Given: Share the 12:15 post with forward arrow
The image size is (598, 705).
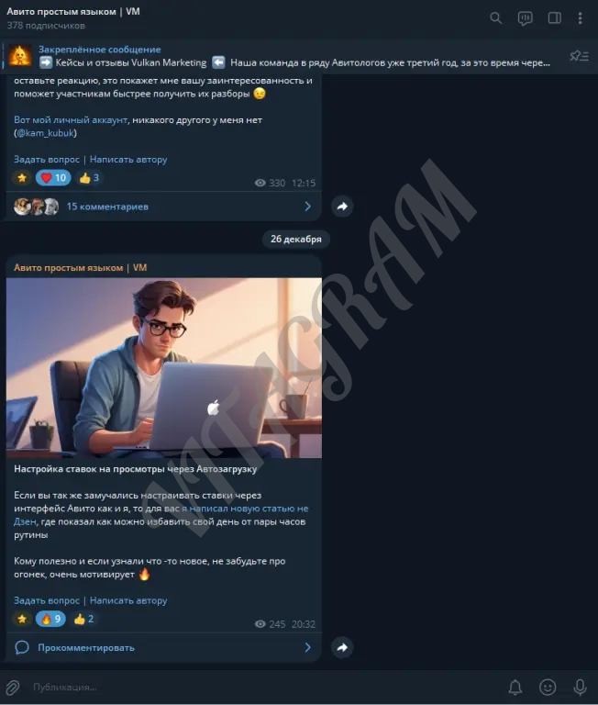Looking at the screenshot, I should tap(342, 207).
